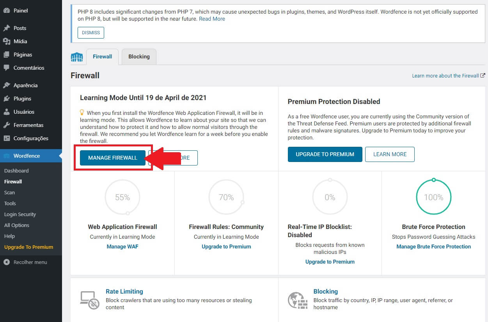This screenshot has height=322, width=488.
Task: Select the Firewall submenu item
Action: pyautogui.click(x=13, y=181)
